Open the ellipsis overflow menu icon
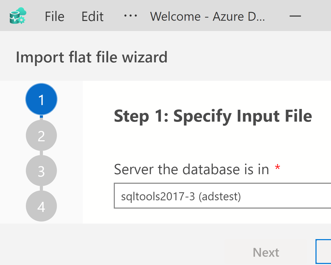Screen dimensions: 331x265 130,16
